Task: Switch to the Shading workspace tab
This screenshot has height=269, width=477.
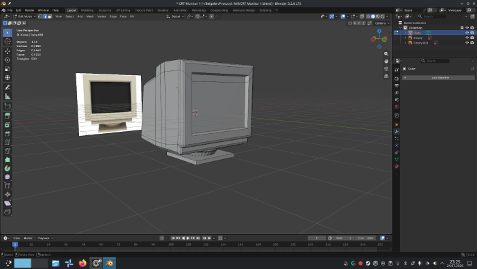Action: pyautogui.click(x=163, y=10)
